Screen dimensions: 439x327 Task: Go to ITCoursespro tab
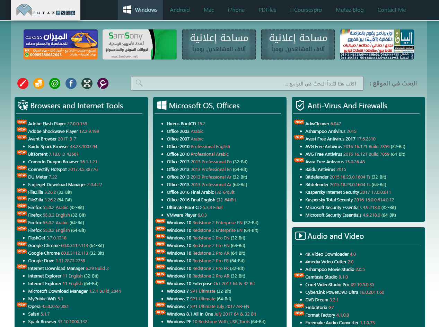point(306,10)
